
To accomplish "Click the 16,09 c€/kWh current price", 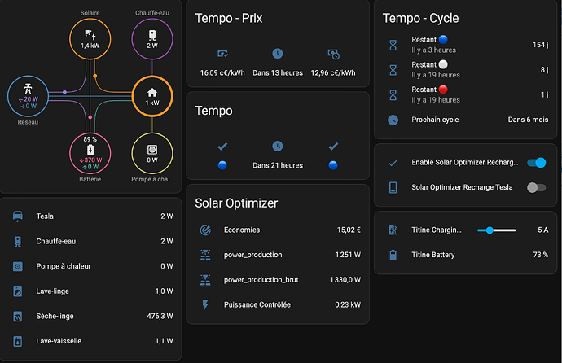I will [223, 72].
